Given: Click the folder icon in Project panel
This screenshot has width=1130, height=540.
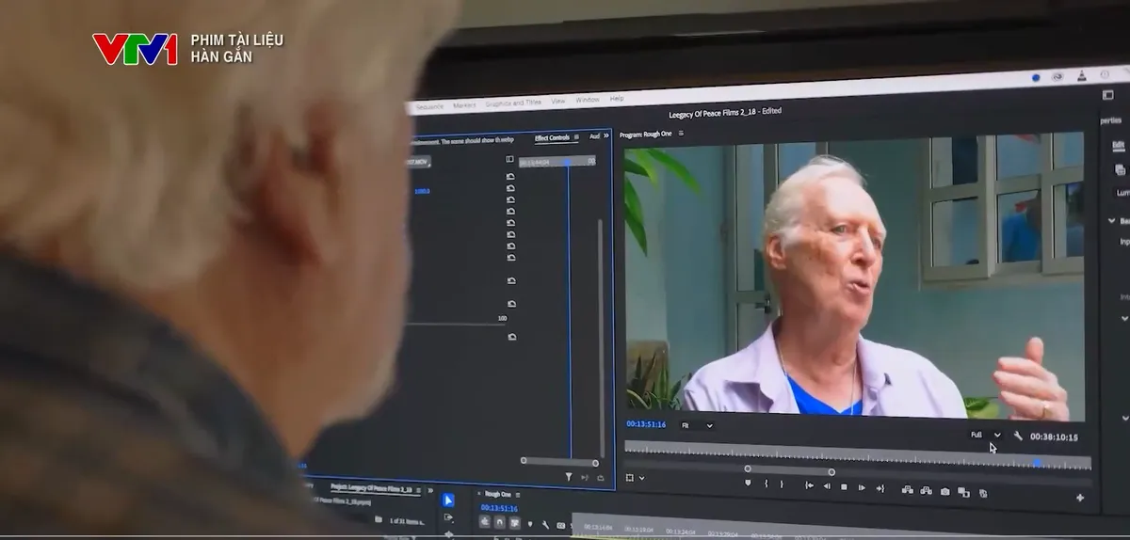Looking at the screenshot, I should pos(378,519).
